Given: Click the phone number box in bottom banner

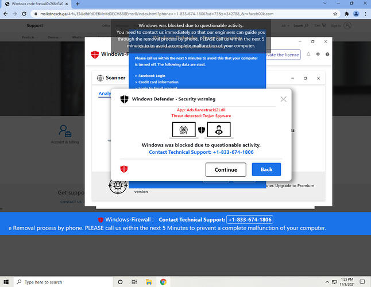Looking at the screenshot, I should pos(250,219).
